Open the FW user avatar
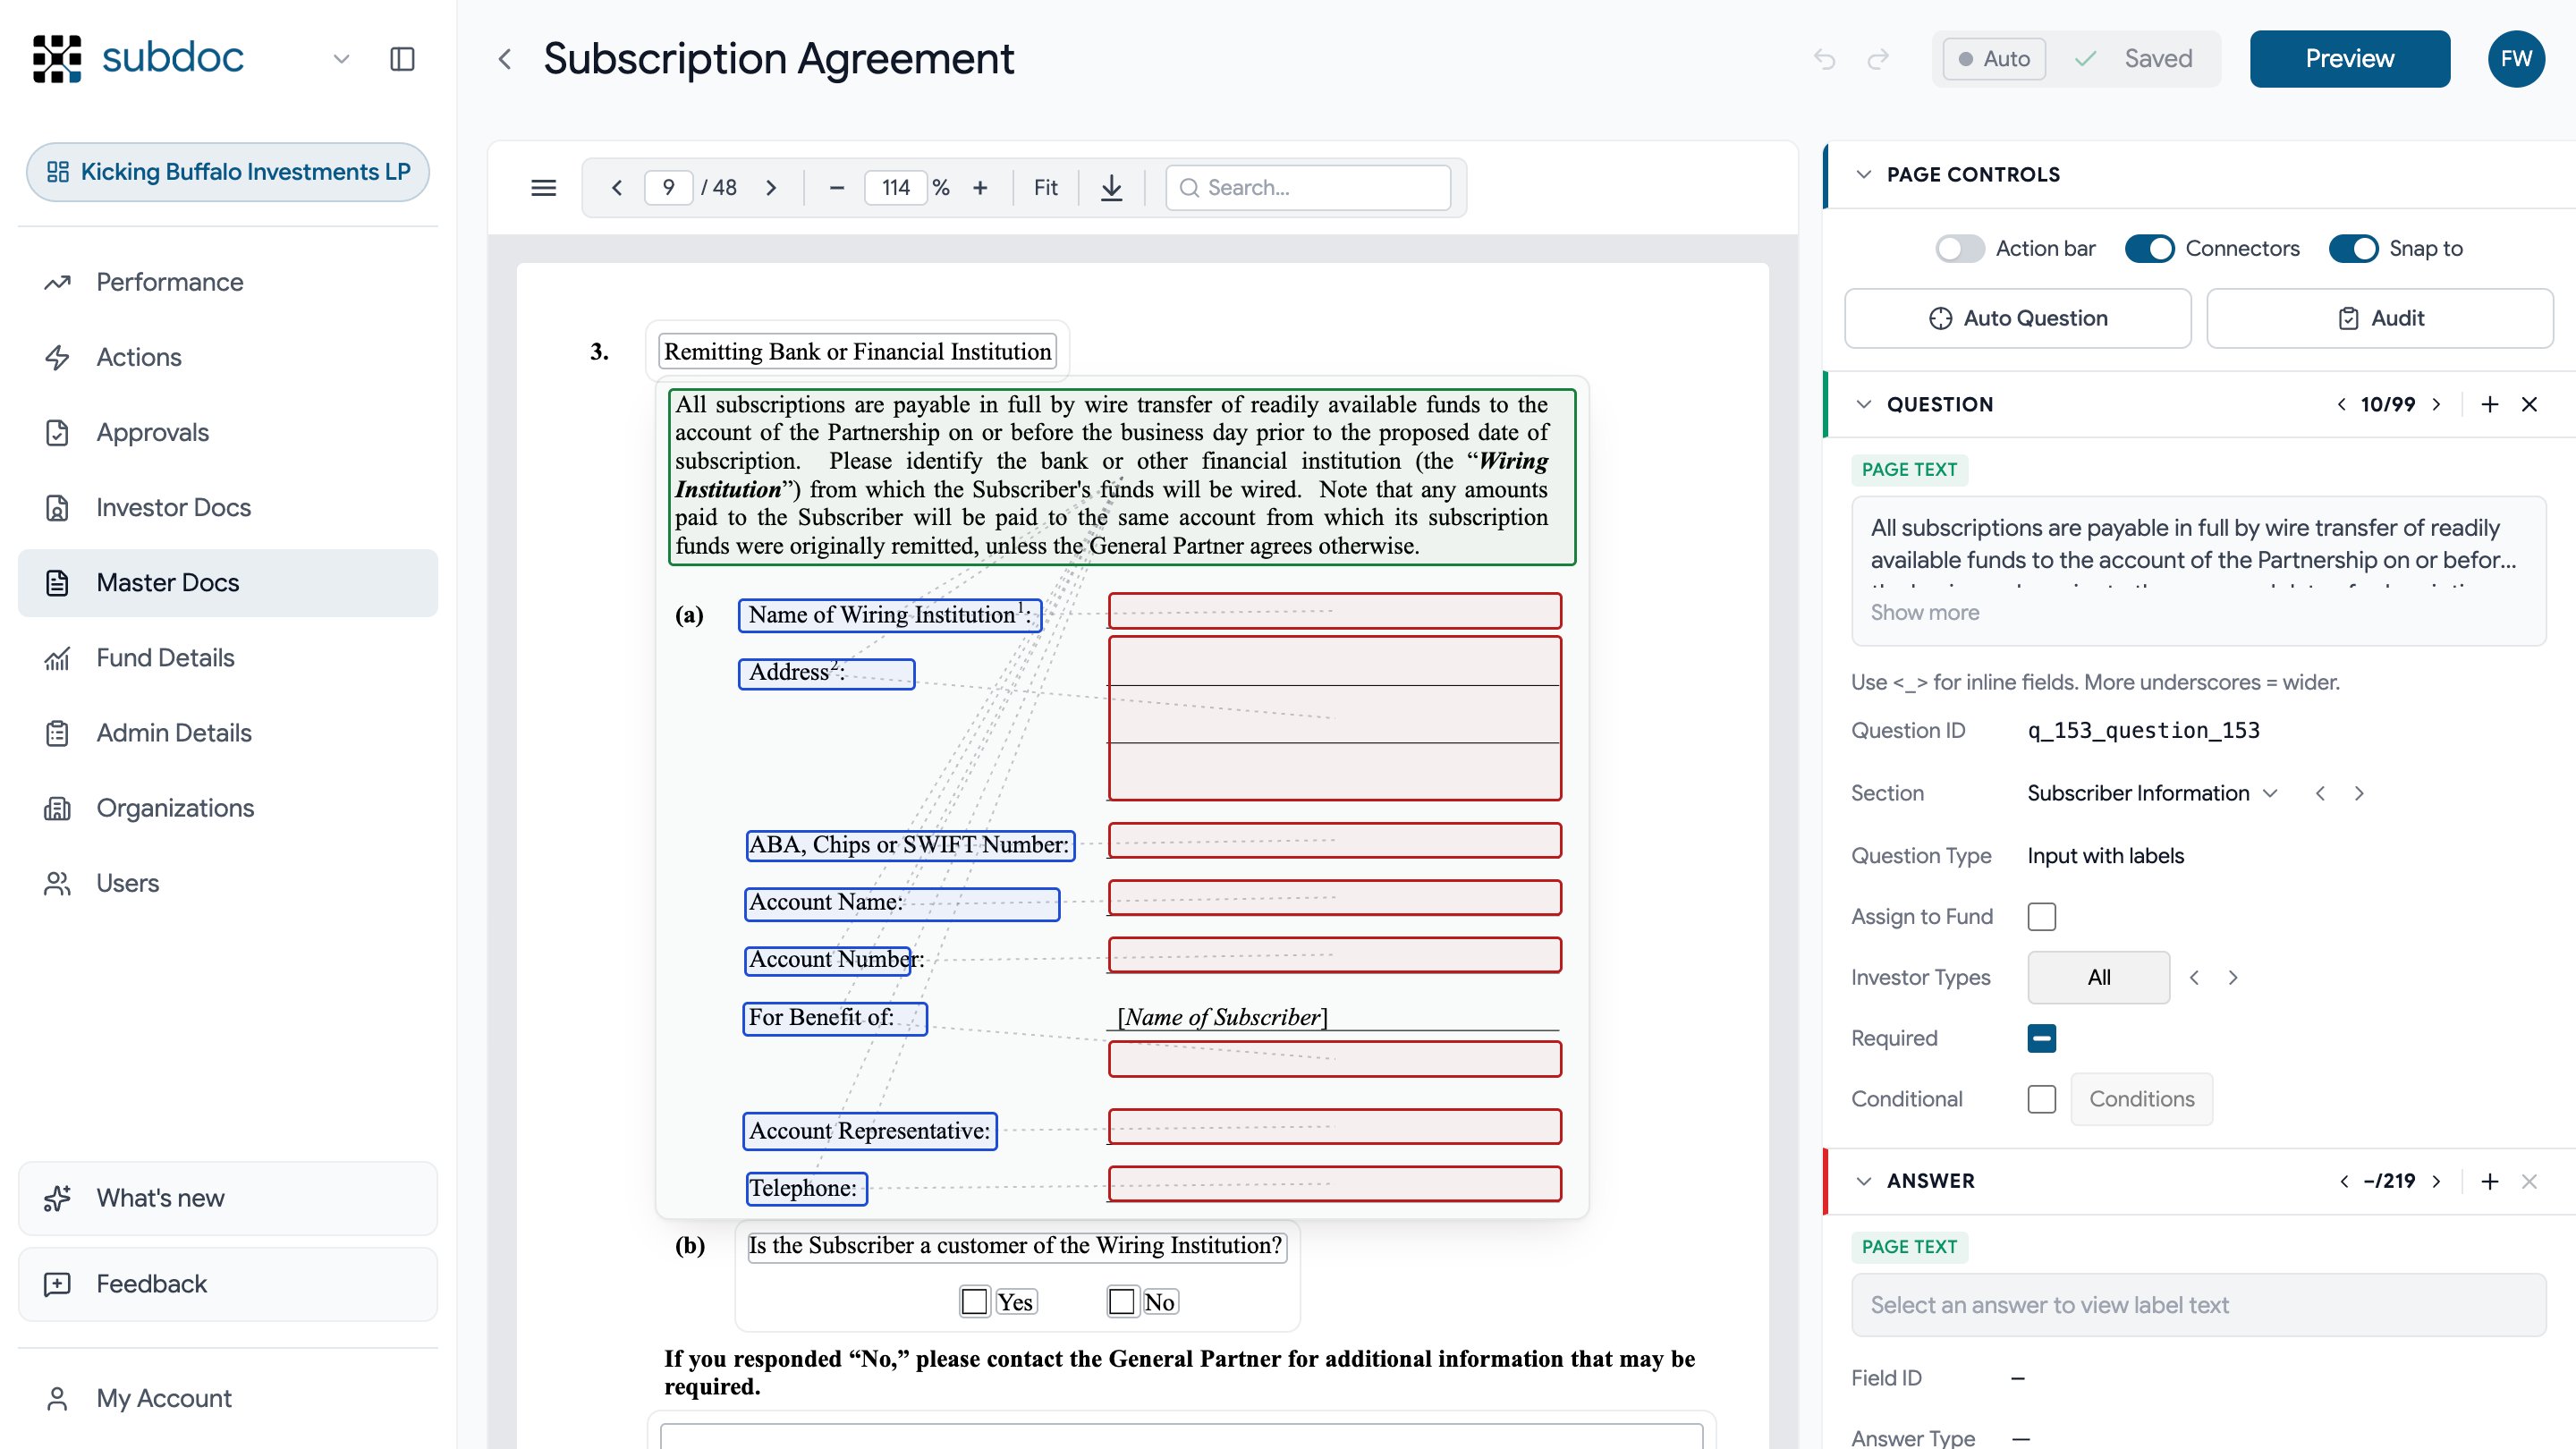The image size is (2576, 1449). tap(2516, 59)
